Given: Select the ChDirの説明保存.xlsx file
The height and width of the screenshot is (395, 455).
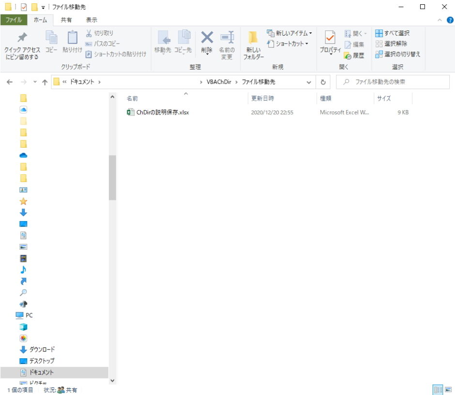Looking at the screenshot, I should tap(163, 113).
